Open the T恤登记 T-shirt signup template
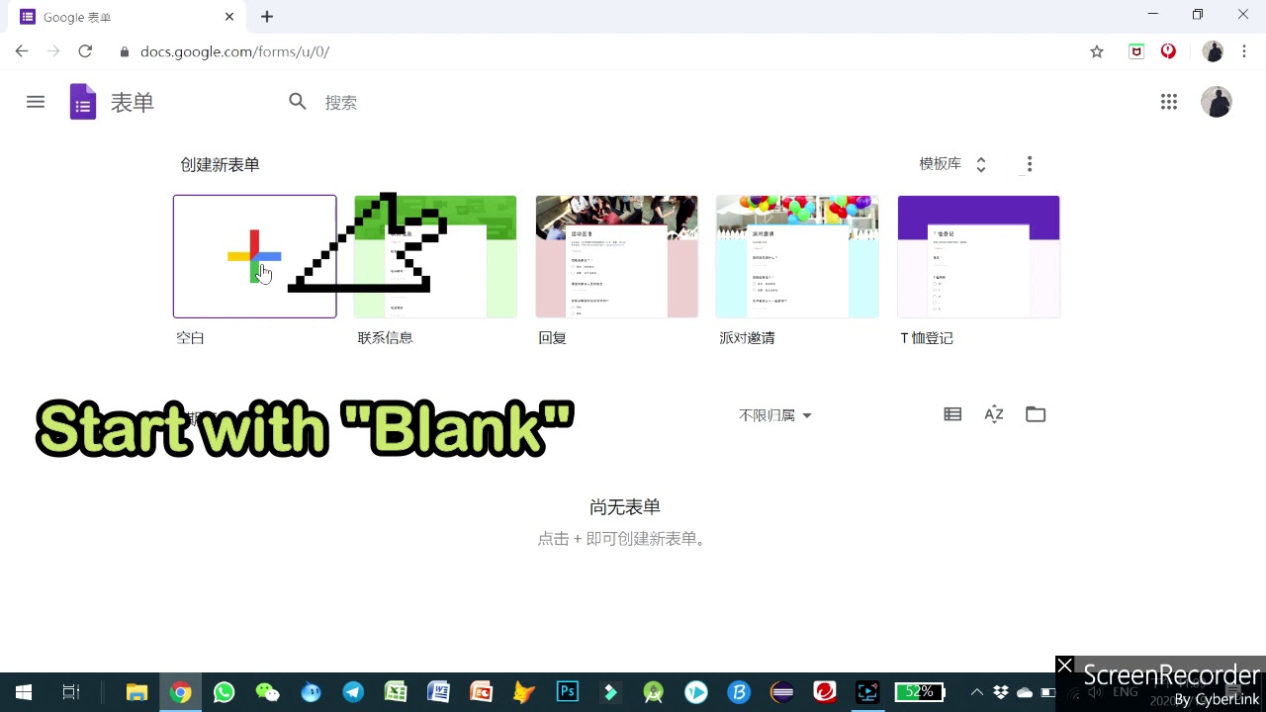This screenshot has width=1266, height=712. click(x=978, y=256)
